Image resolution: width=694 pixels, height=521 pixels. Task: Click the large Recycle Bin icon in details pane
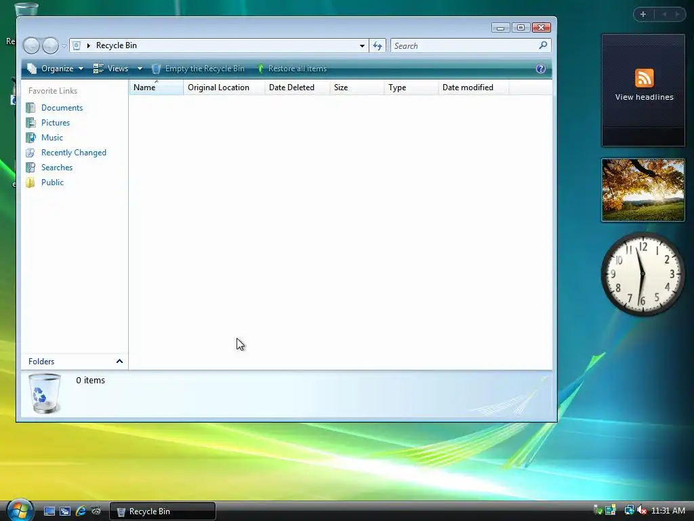(44, 393)
